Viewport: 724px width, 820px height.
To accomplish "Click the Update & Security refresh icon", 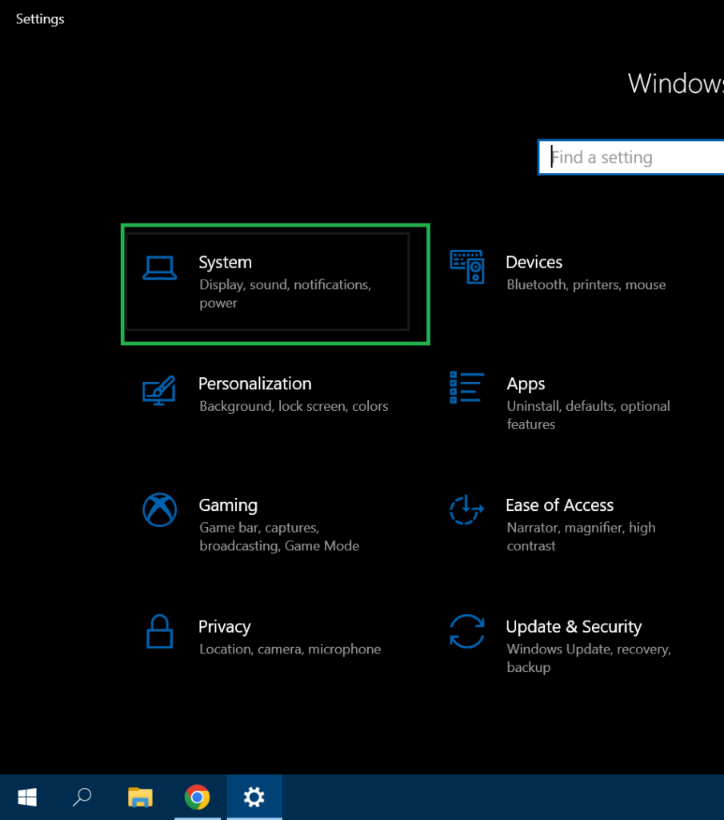I will point(466,631).
